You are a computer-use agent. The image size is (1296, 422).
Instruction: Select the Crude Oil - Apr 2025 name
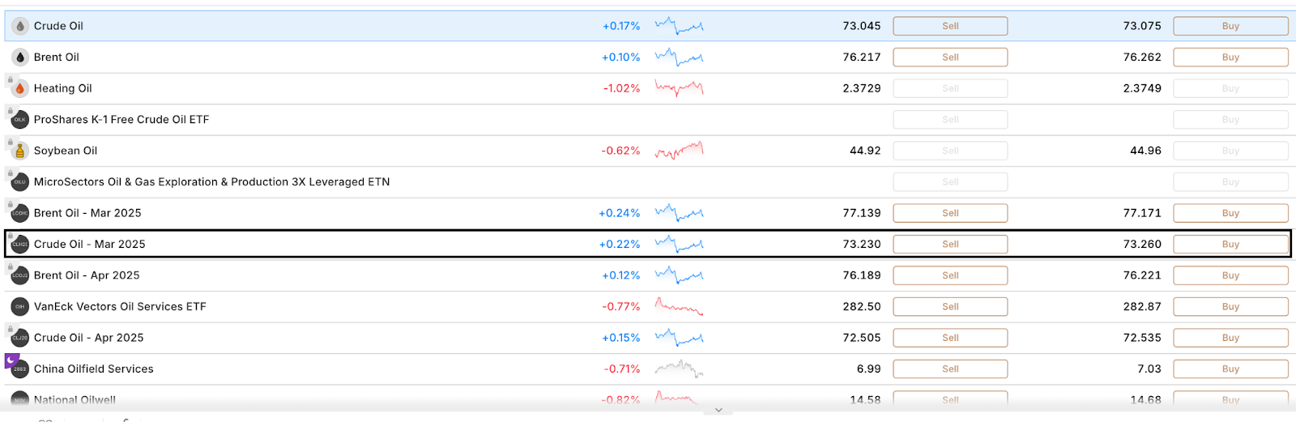pyautogui.click(x=88, y=338)
